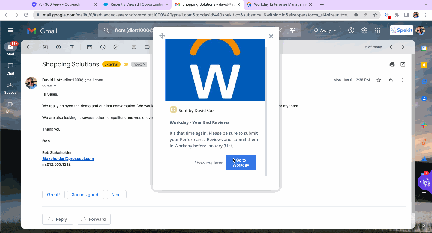432x233 pixels.
Task: Send smart reply 'Great!'
Action: coord(53,195)
